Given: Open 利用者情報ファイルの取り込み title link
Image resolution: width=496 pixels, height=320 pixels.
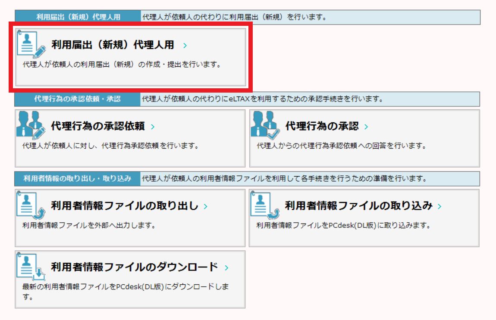Looking at the screenshot, I should [x=358, y=205].
